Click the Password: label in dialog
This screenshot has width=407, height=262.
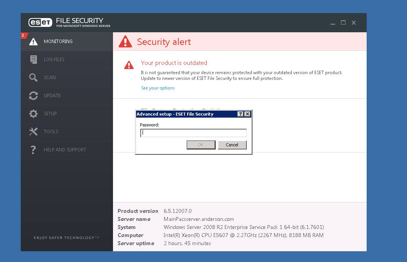[x=150, y=125]
